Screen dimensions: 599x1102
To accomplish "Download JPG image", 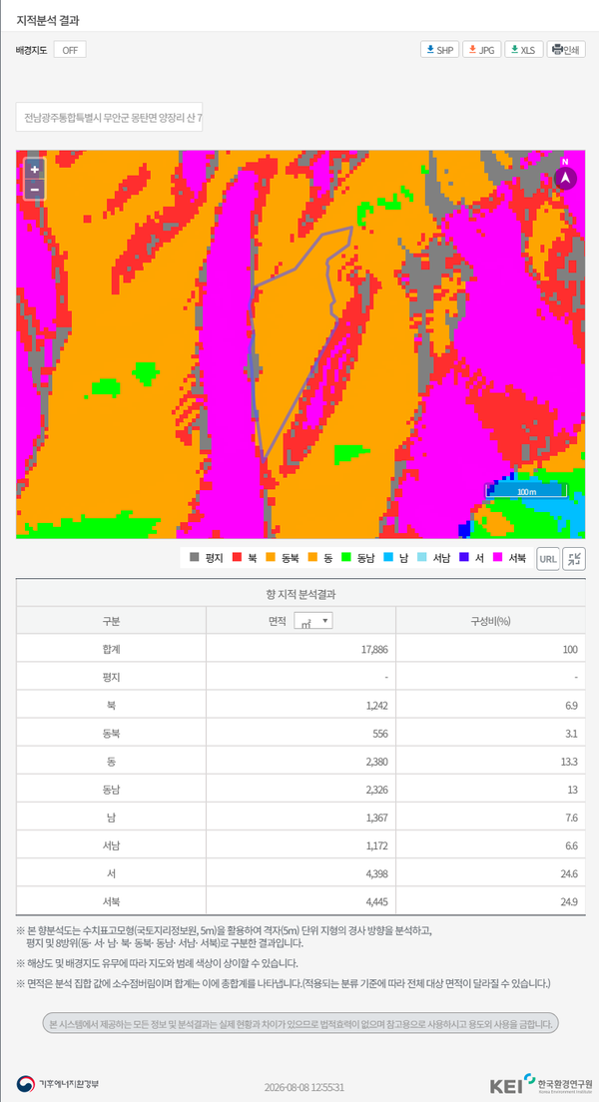I will tap(481, 49).
